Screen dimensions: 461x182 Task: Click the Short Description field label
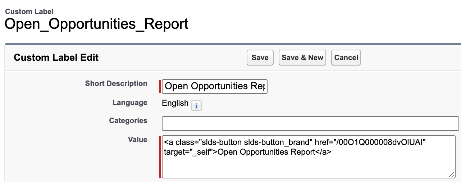coord(116,83)
